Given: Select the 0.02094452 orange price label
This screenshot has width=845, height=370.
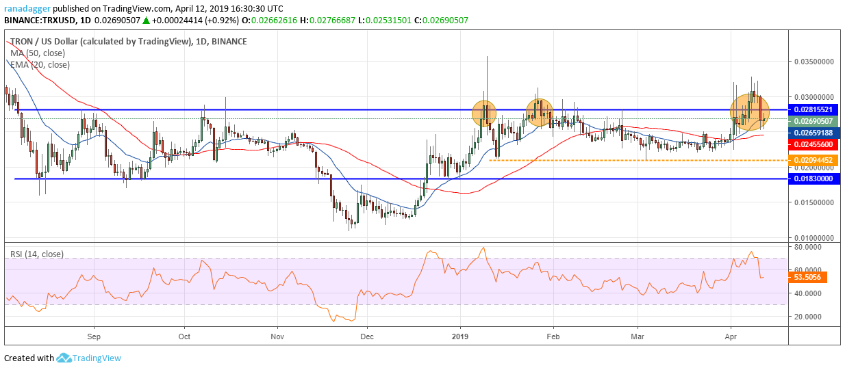Looking at the screenshot, I should (814, 160).
